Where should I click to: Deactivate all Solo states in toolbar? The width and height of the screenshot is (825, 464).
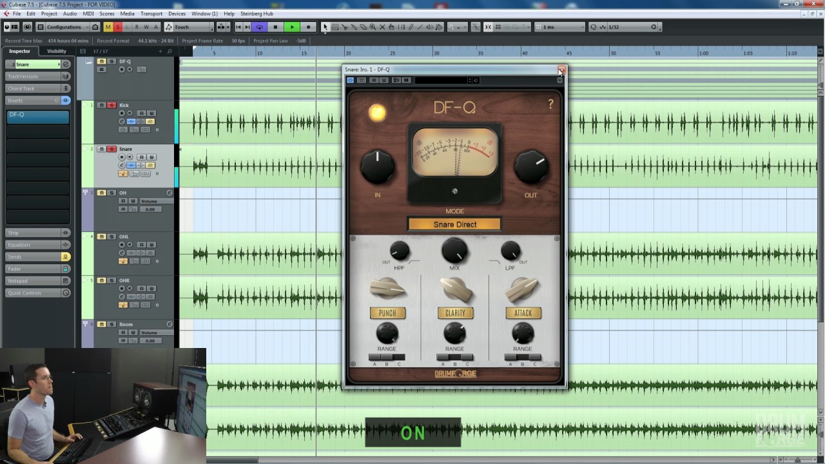click(x=117, y=27)
